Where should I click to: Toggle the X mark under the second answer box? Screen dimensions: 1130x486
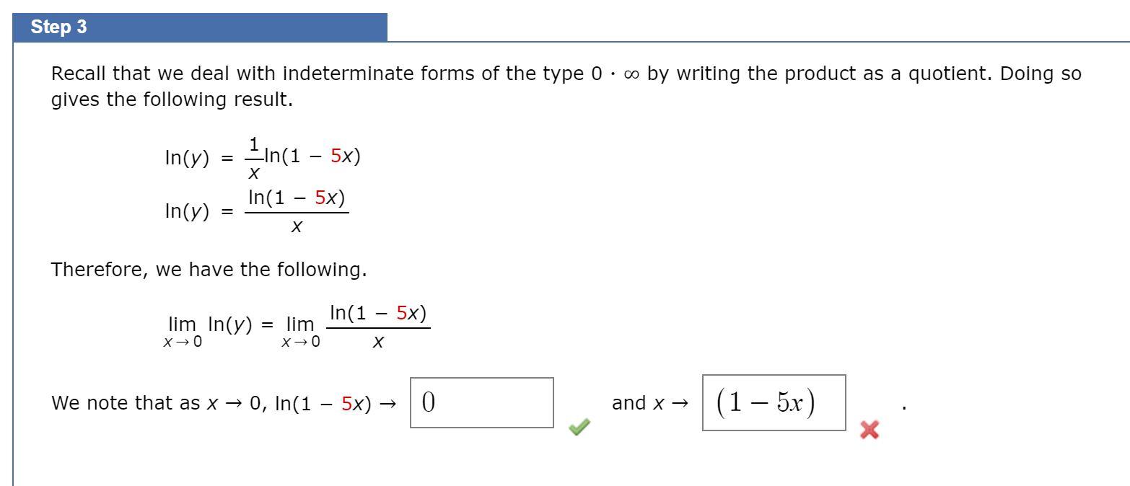pos(870,430)
